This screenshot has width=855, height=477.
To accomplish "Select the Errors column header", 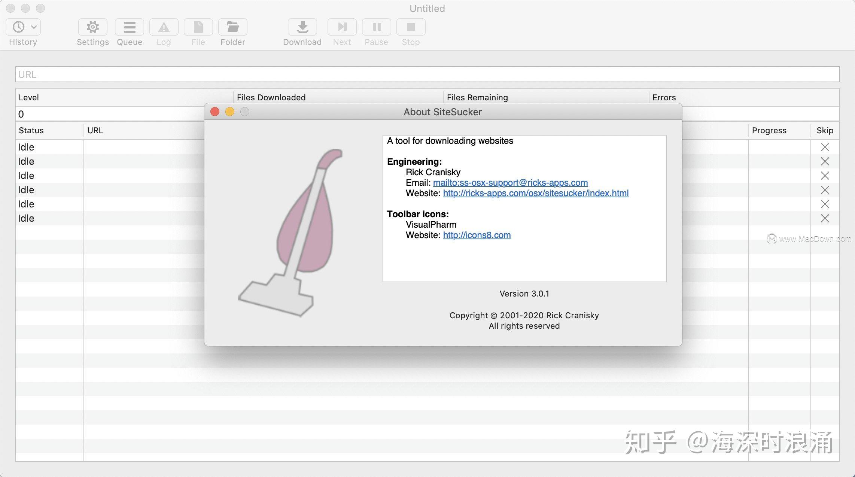I will click(664, 97).
